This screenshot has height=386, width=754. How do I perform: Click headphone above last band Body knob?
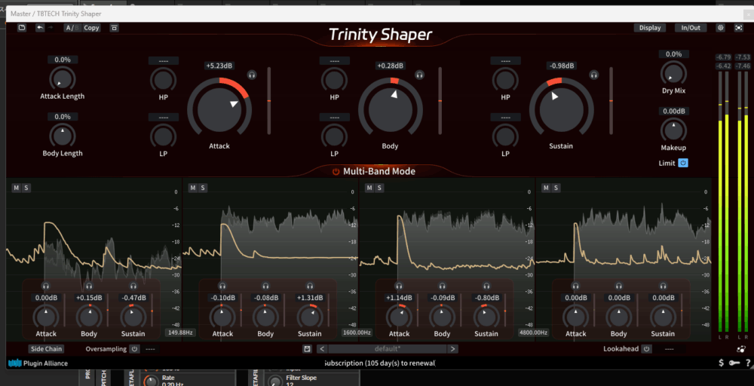tap(619, 286)
